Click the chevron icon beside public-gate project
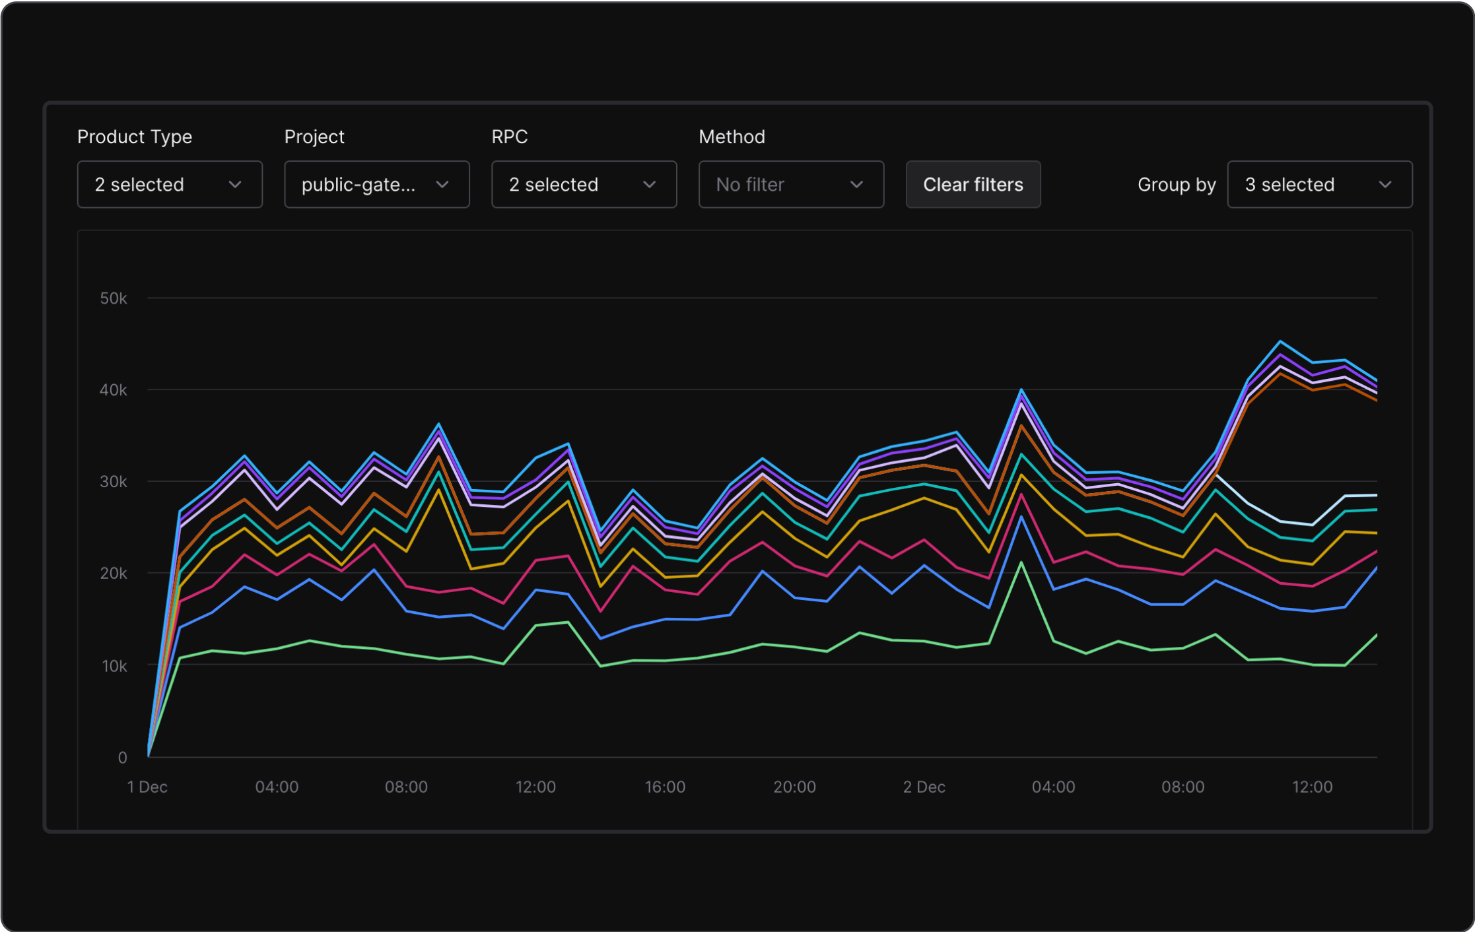The height and width of the screenshot is (932, 1475). tap(443, 185)
